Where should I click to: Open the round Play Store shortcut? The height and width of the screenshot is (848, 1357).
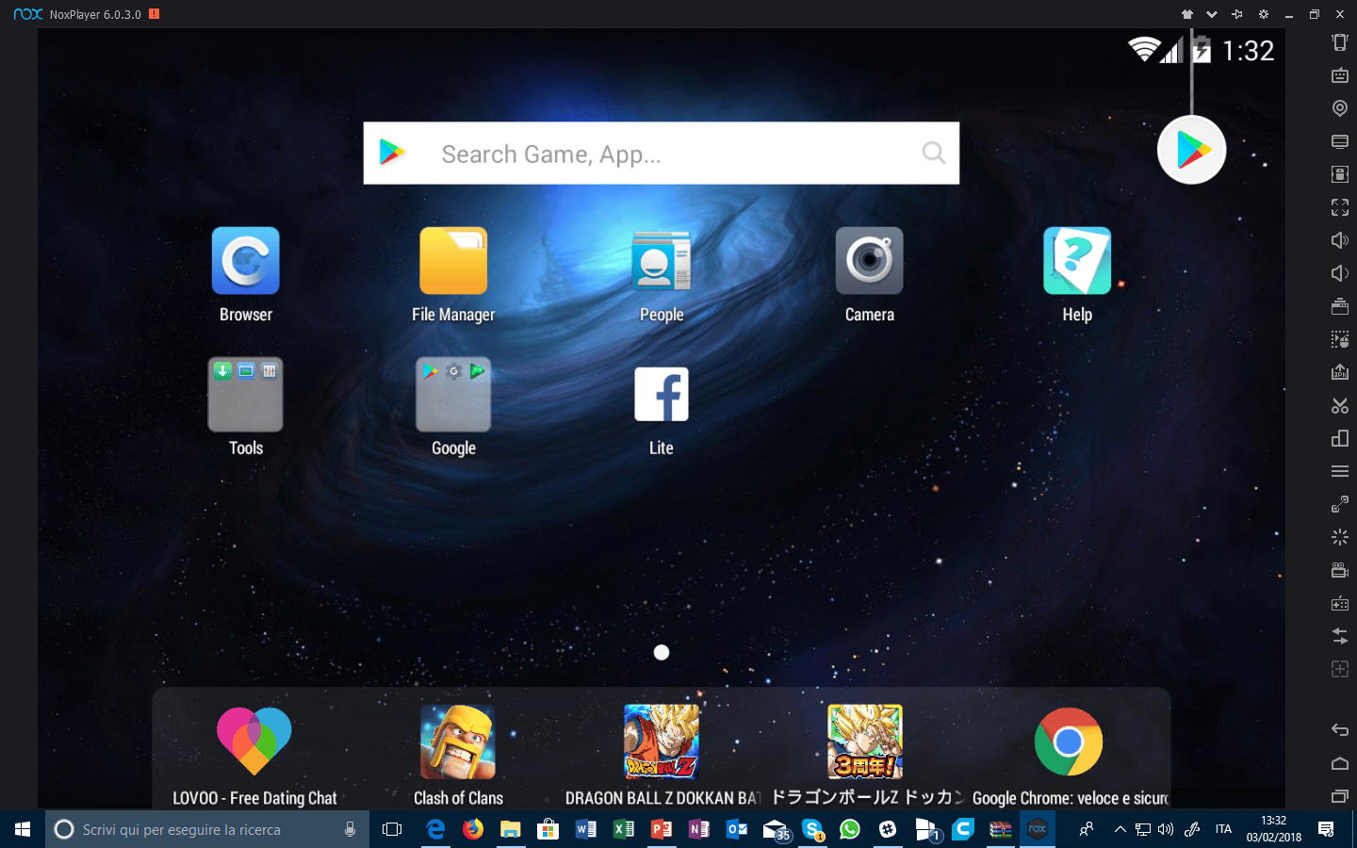(1192, 150)
